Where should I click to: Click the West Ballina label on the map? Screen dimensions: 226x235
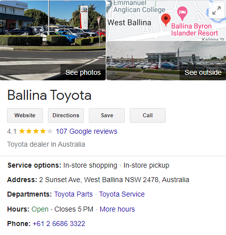129,22
